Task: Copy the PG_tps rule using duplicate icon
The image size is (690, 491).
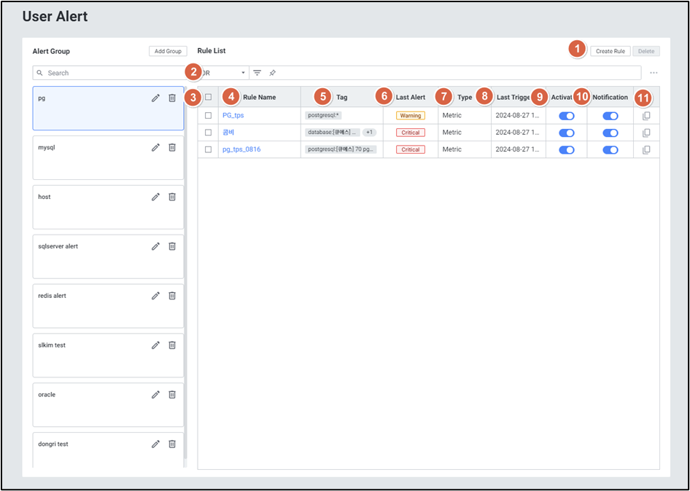Action: [646, 116]
